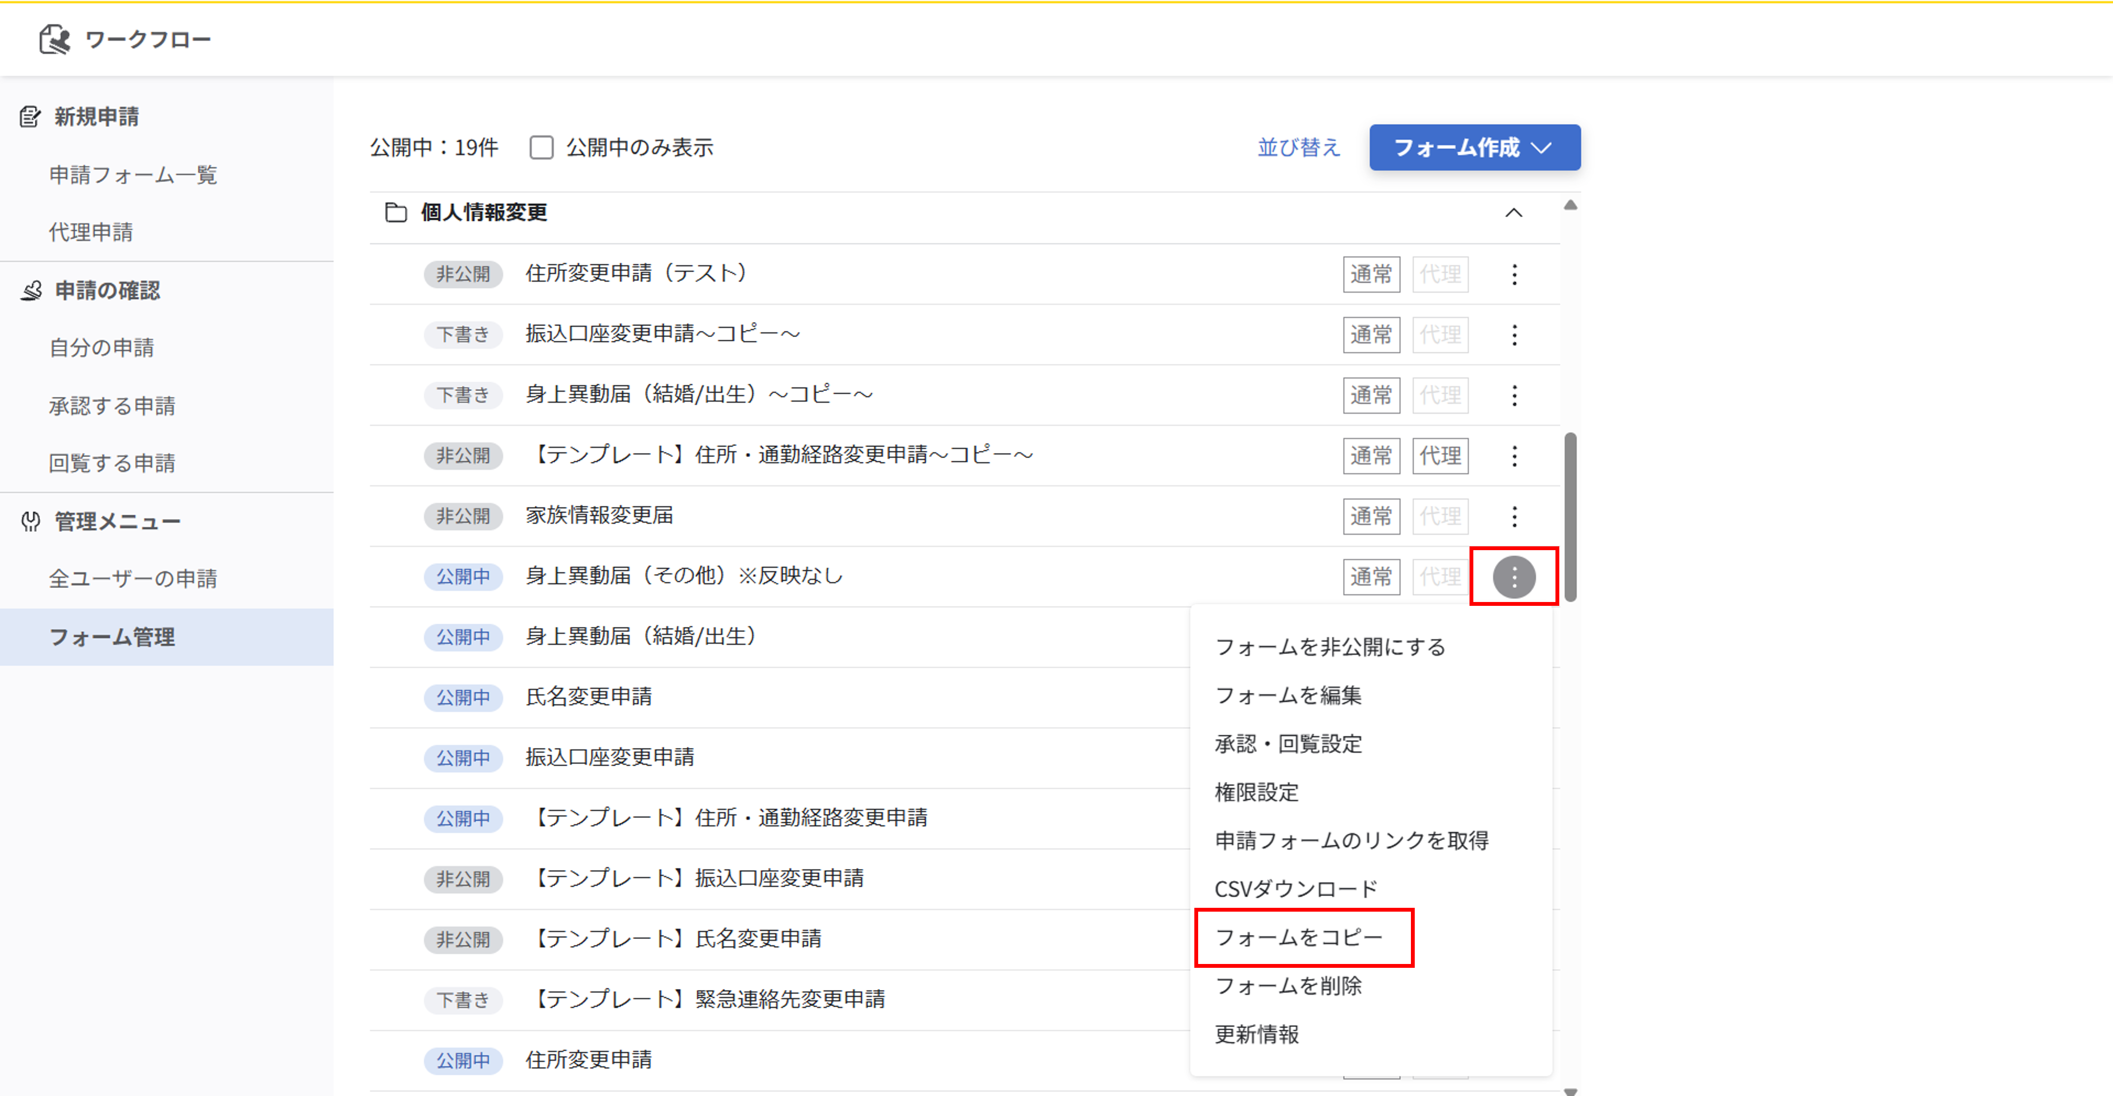Click 代理 button for 住所変更申請（テスト）

[x=1440, y=274]
